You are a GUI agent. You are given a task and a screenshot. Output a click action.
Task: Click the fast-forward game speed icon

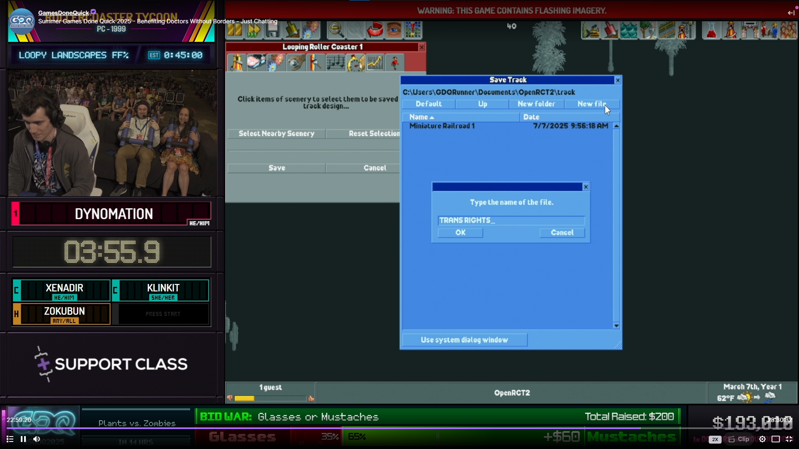(x=253, y=30)
